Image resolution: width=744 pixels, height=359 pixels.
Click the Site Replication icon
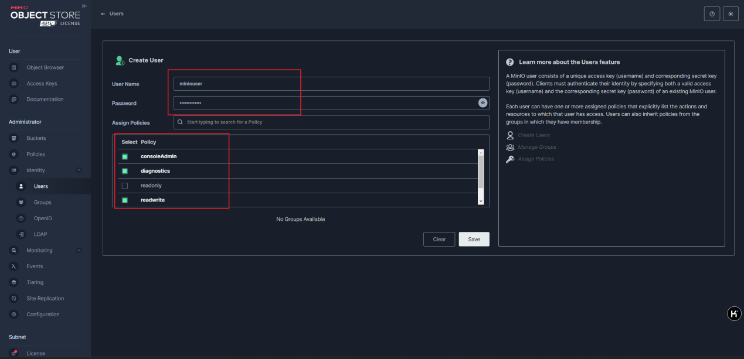tap(14, 298)
